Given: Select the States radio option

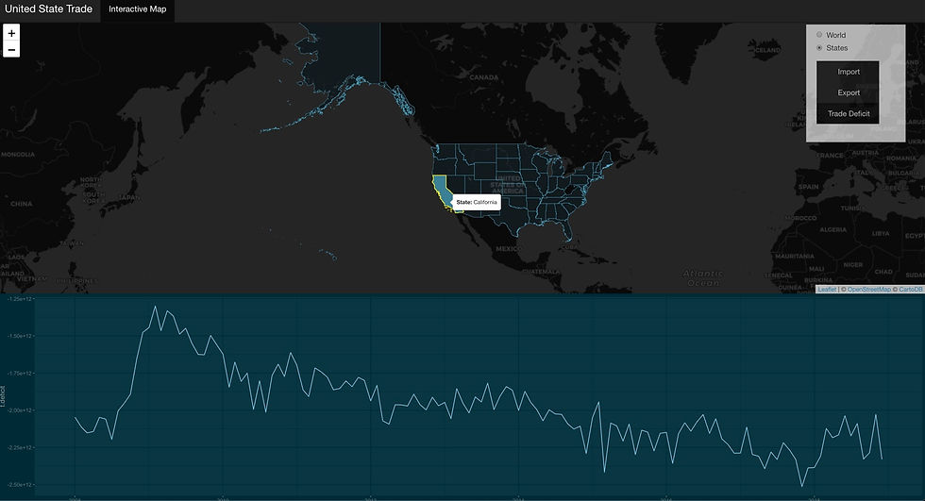Looking at the screenshot, I should (819, 48).
